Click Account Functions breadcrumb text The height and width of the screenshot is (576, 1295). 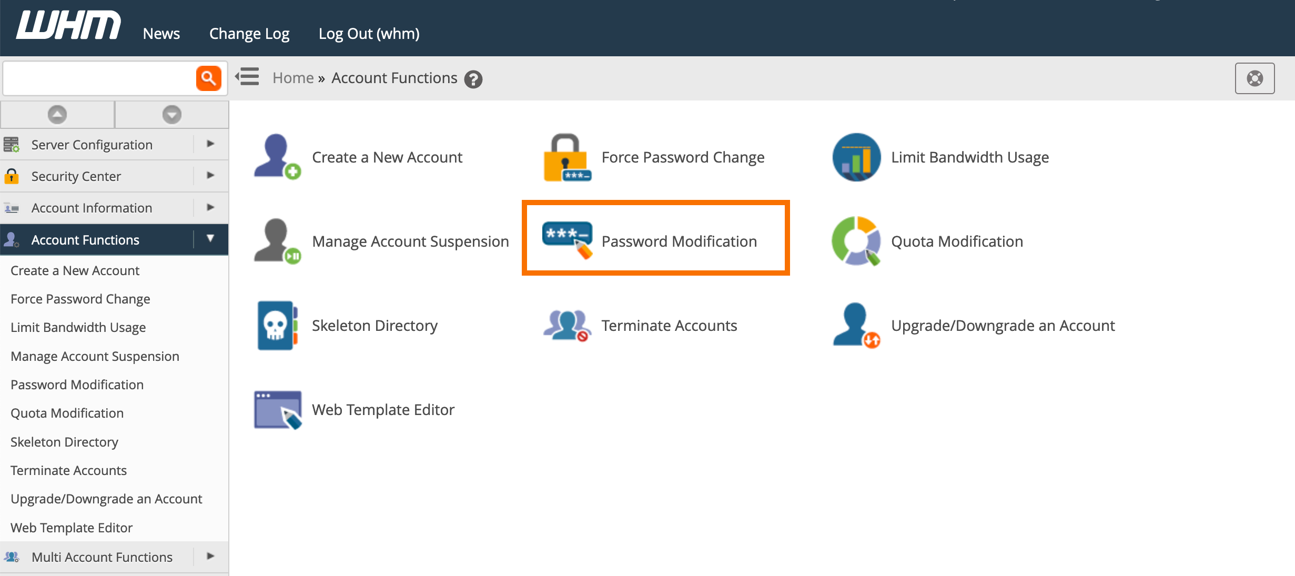tap(394, 78)
